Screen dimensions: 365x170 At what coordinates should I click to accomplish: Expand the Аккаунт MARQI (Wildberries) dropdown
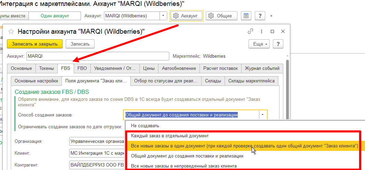pyautogui.click(x=163, y=16)
